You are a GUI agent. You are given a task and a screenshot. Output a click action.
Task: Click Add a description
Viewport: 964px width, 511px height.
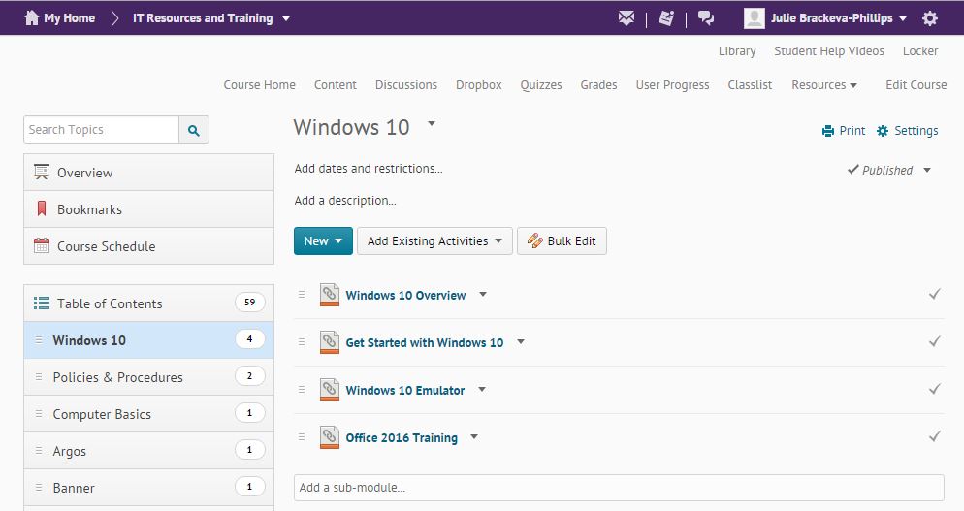[x=345, y=201]
